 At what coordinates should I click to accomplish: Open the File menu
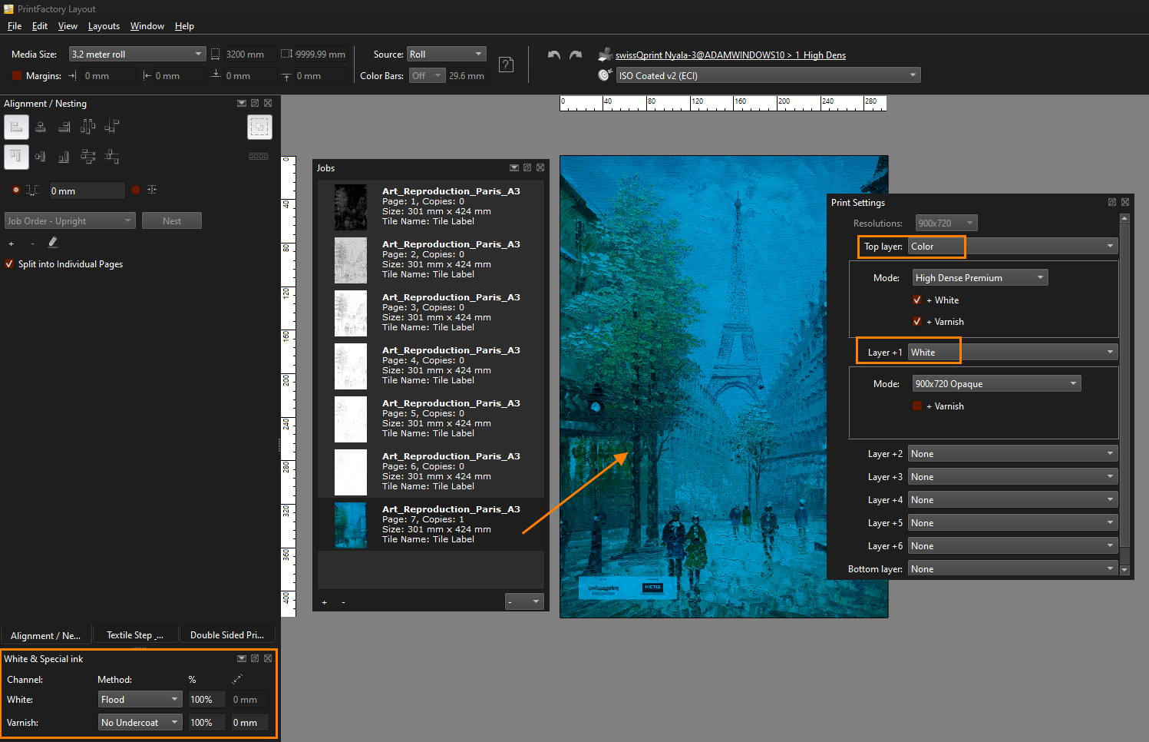(x=15, y=25)
